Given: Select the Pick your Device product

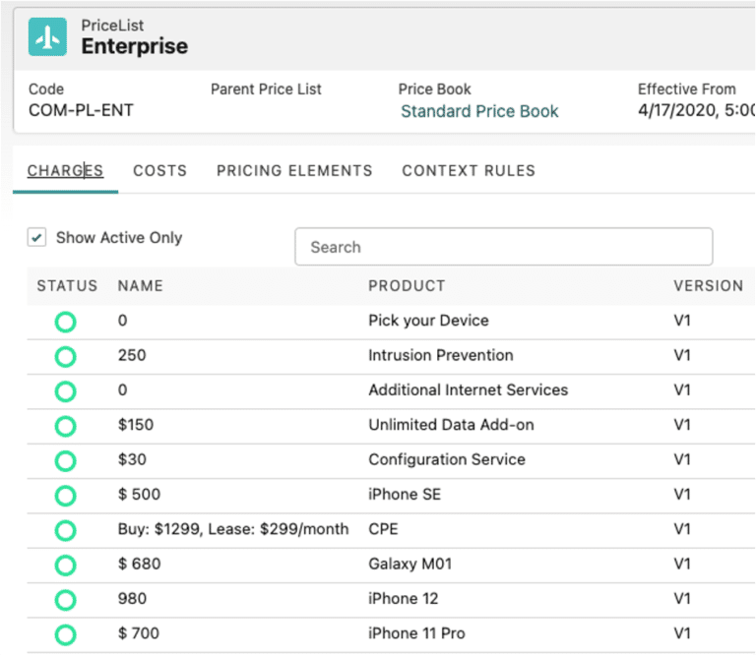Looking at the screenshot, I should coord(428,321).
